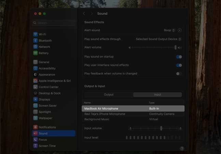Open Screen Time hourglass icon
The width and height of the screenshot is (221, 154).
(x=36, y=146)
